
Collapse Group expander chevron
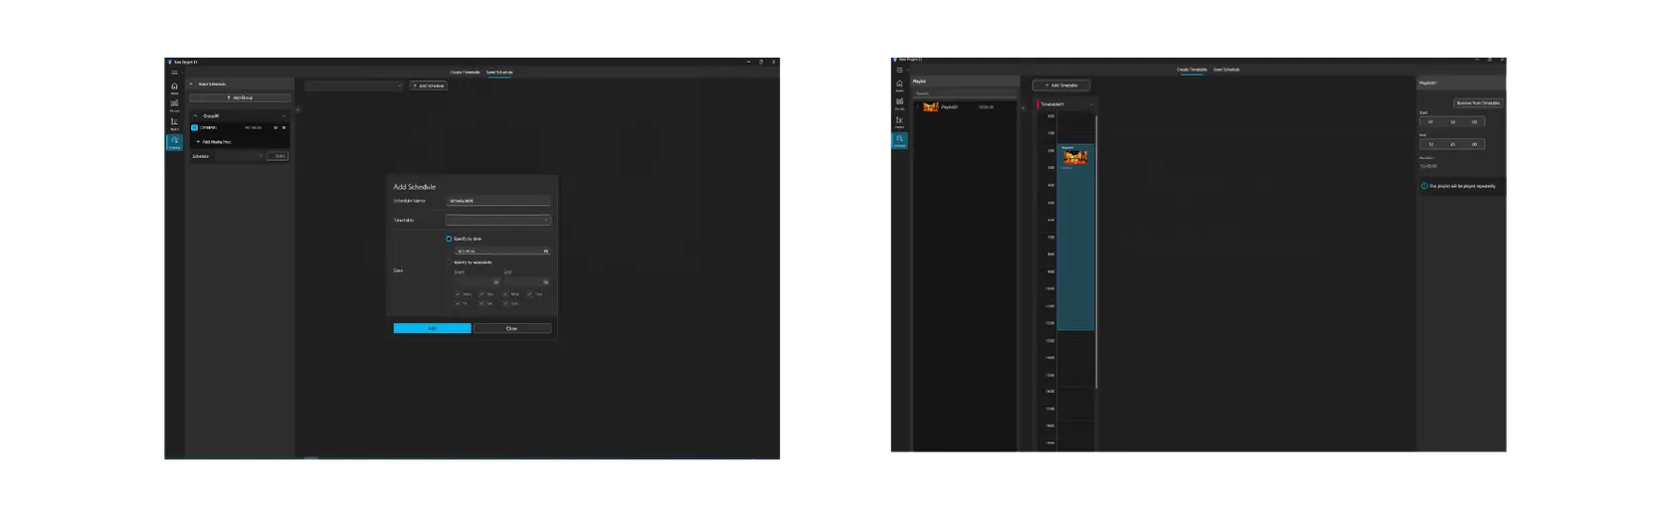pyautogui.click(x=195, y=115)
